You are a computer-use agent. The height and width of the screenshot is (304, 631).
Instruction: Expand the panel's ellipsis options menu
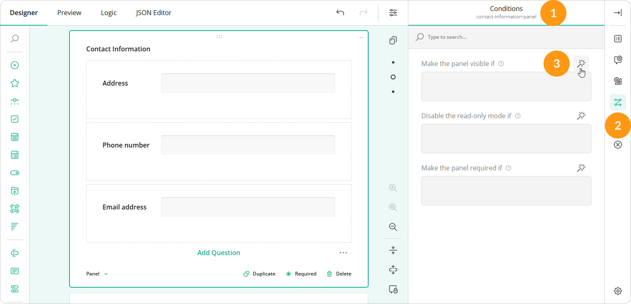pos(343,253)
